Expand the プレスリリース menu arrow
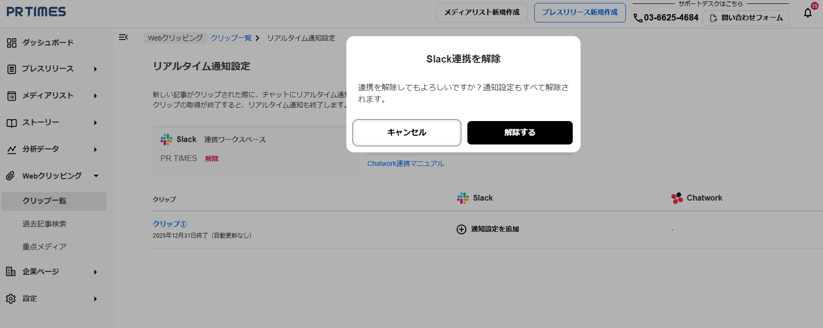823x328 pixels. pyautogui.click(x=96, y=69)
